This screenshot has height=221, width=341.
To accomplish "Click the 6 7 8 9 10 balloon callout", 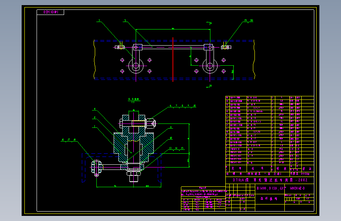I will (x=182, y=106).
